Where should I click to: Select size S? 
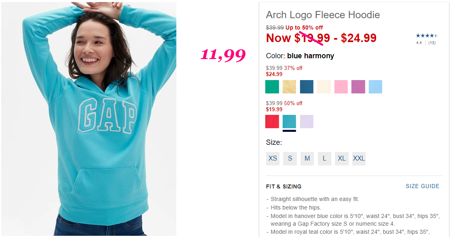(290, 159)
